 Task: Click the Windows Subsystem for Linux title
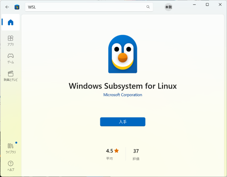[x=123, y=86]
